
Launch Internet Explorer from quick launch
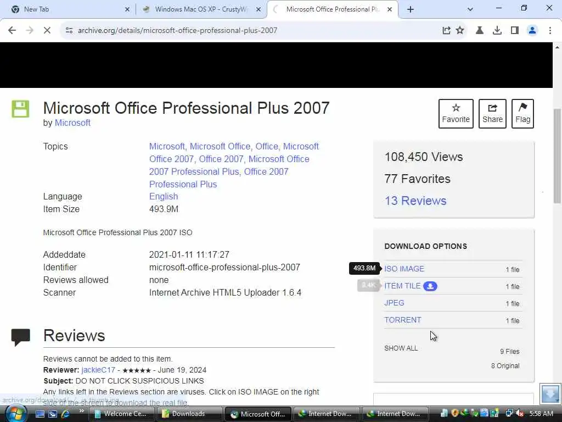tap(66, 414)
